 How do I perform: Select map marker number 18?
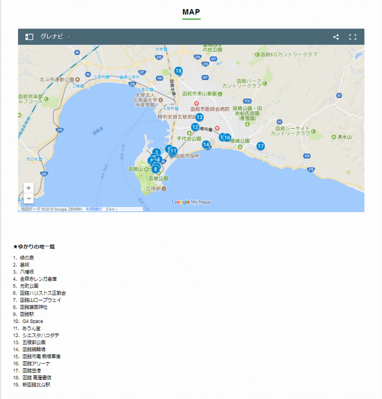point(178,71)
